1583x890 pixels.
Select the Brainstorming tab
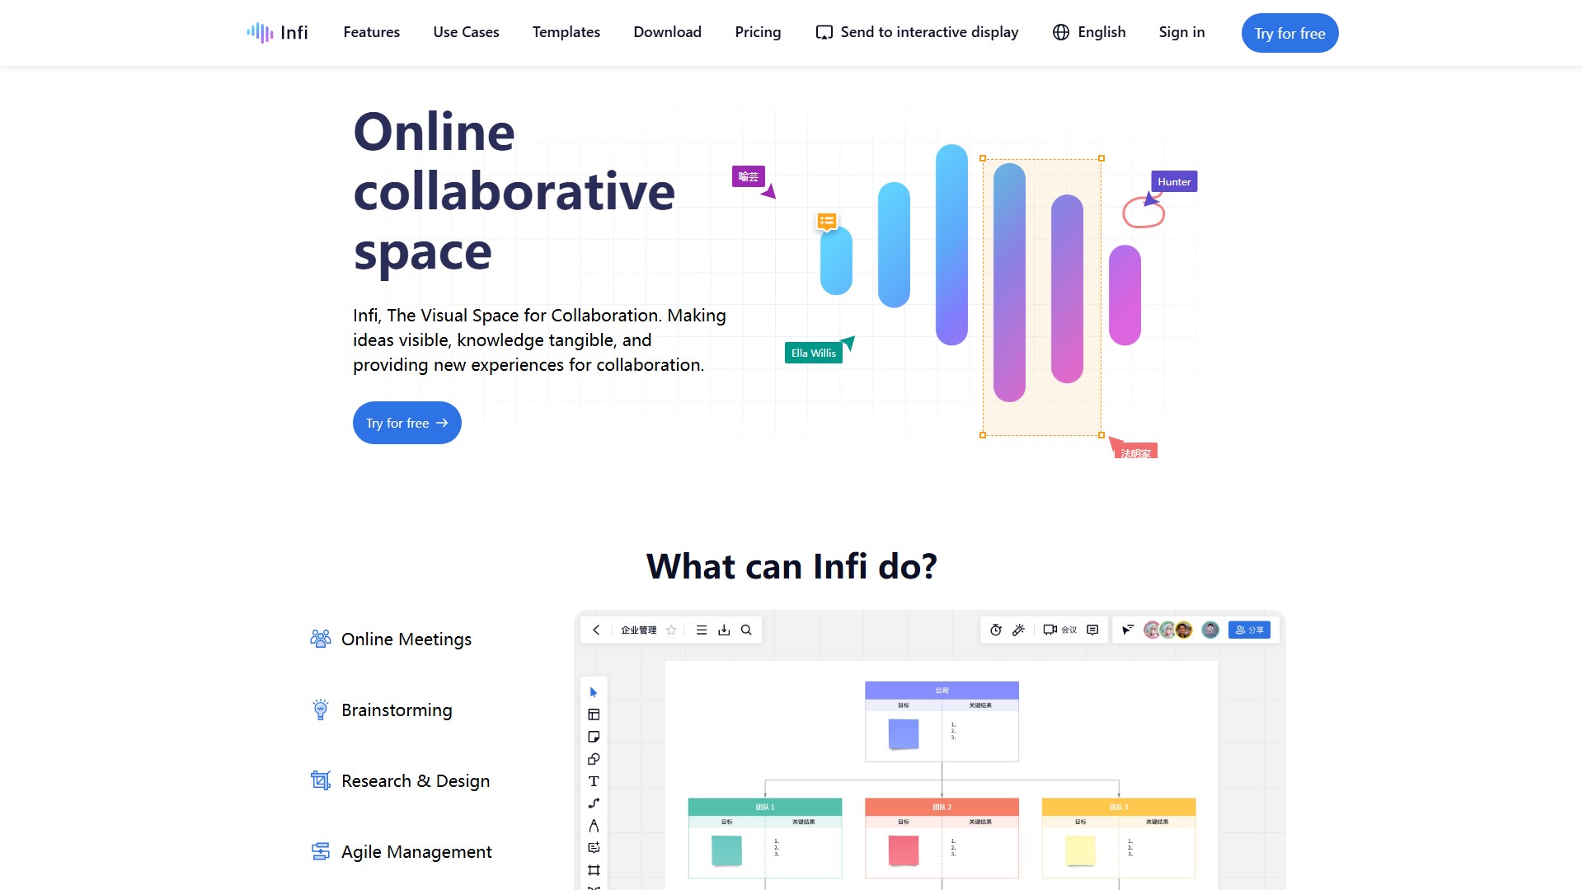(397, 710)
